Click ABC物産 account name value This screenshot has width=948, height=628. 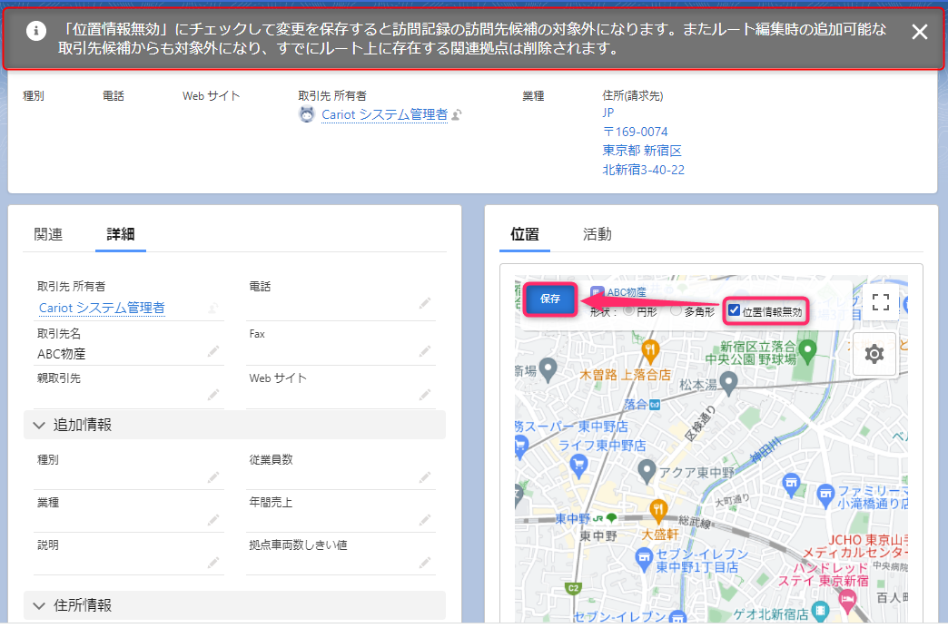61,354
